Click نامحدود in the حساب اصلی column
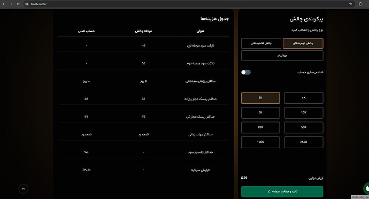This screenshot has height=199, width=369. pyautogui.click(x=86, y=134)
